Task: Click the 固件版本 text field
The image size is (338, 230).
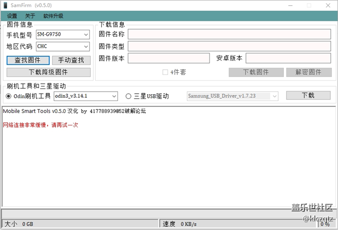Action: click(168, 58)
